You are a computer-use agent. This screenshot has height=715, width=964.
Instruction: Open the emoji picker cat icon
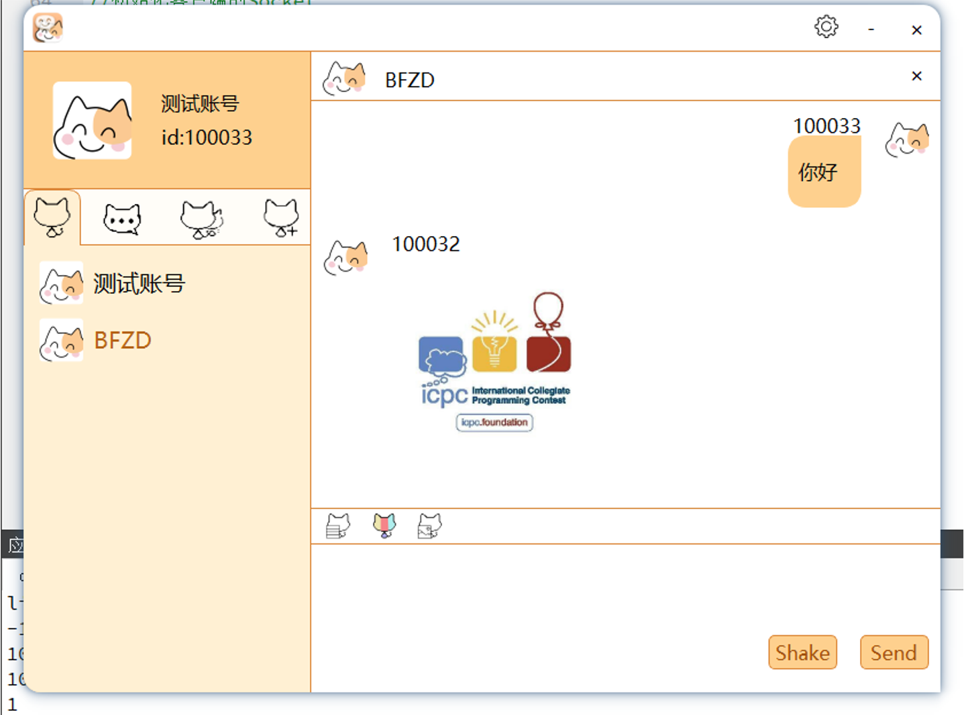tap(384, 526)
